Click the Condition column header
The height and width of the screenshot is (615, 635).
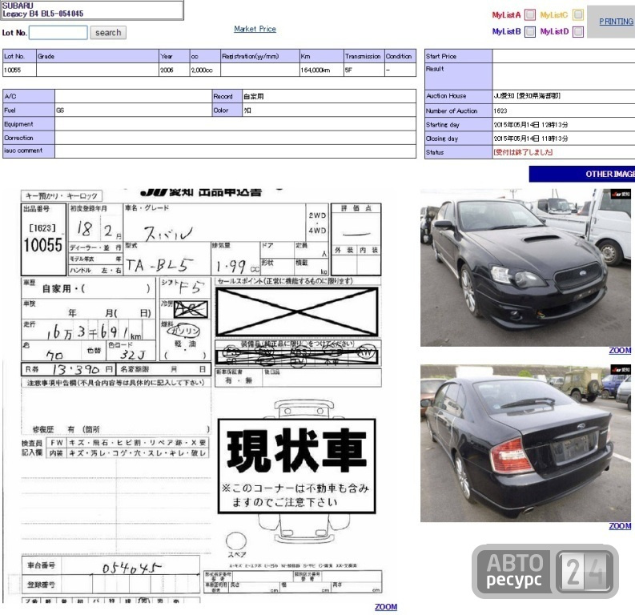pos(400,56)
